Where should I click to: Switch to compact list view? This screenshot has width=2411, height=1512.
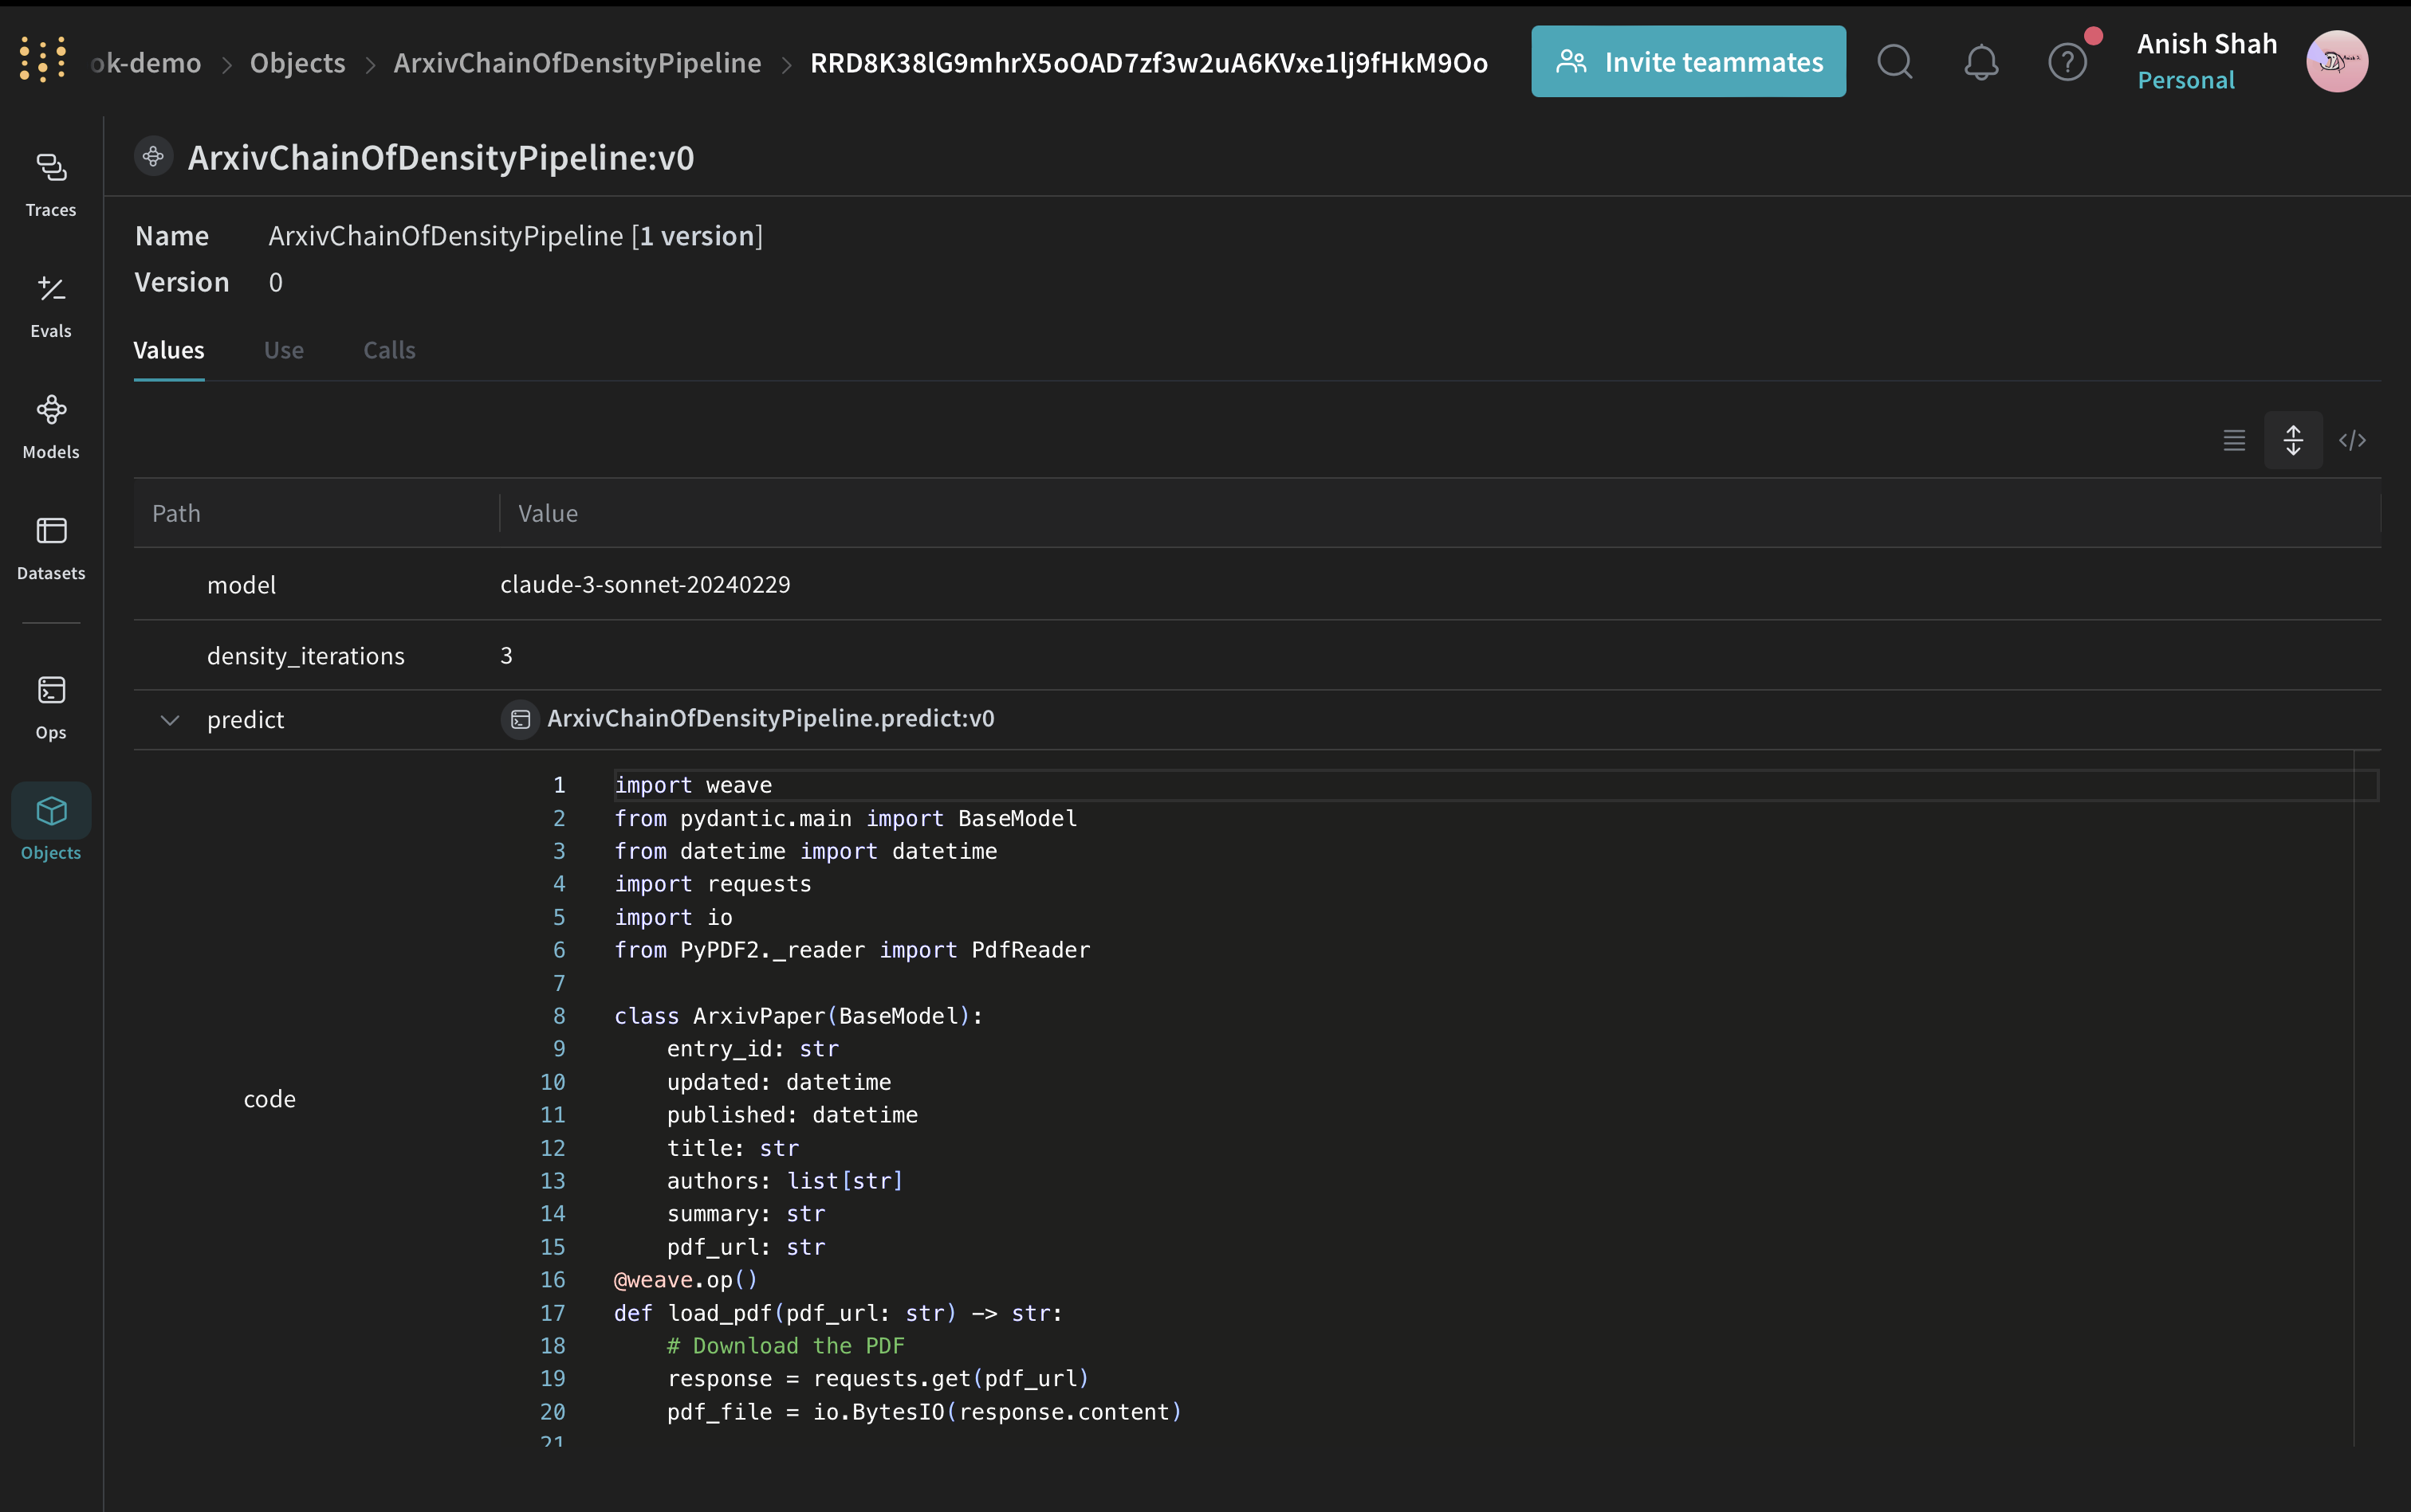(2234, 440)
